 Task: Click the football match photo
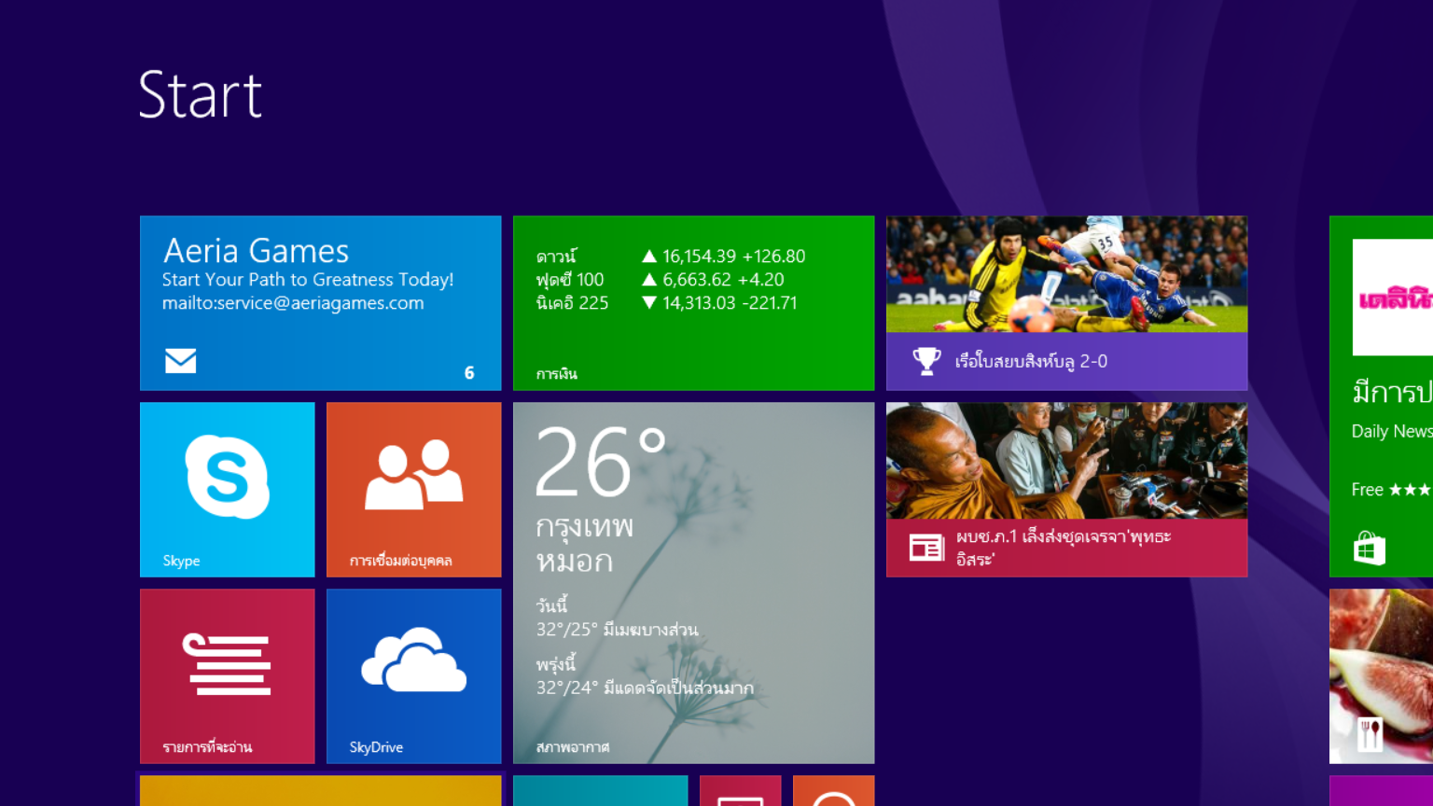point(1066,274)
